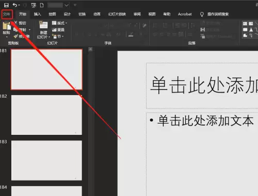The image size is (258, 196).
Task: Click the thumbnail pane scroll-up arrow
Action: (90, 49)
